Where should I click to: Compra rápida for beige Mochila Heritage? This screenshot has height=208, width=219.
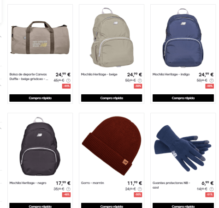click(x=112, y=98)
